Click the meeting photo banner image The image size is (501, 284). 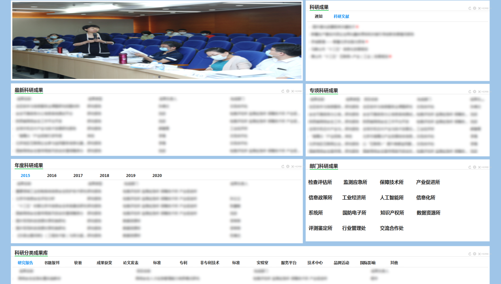(x=157, y=40)
